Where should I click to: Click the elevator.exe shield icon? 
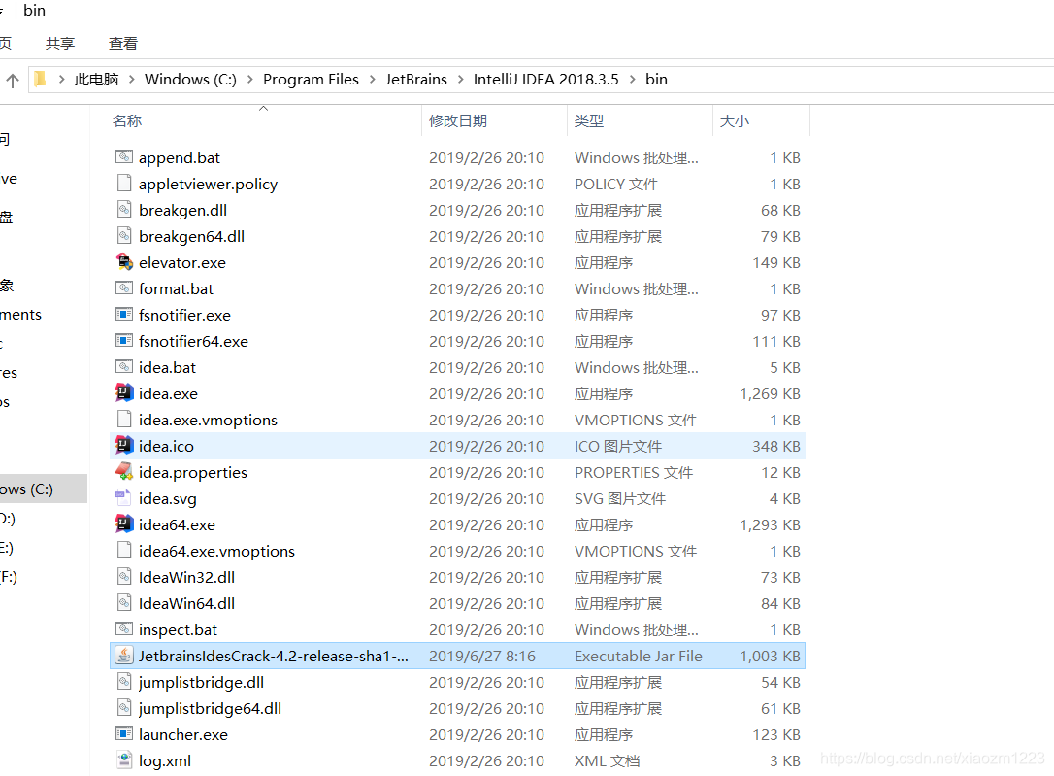coord(123,262)
